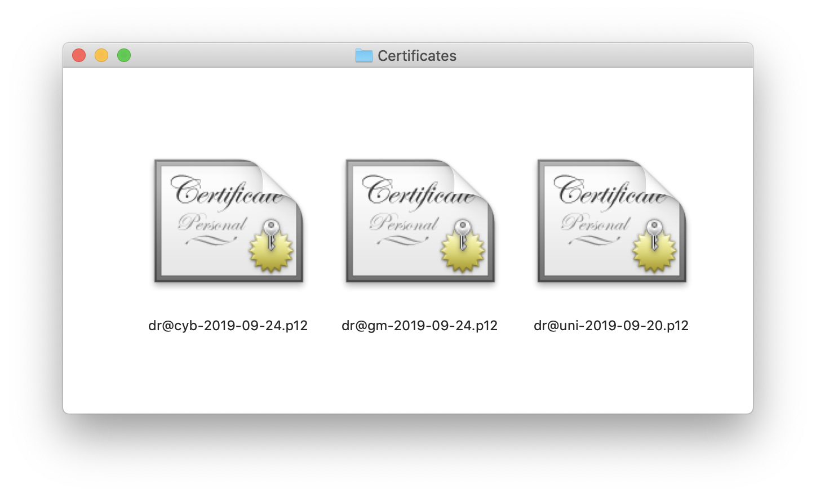
Task: Select the dr@uni-2019-09-20.p12 certificate icon
Action: (x=612, y=221)
